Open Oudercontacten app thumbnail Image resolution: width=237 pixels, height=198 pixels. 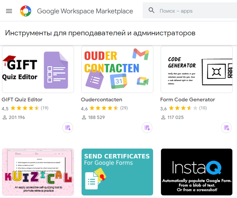pos(117,69)
